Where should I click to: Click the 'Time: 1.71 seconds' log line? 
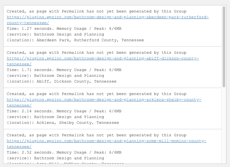coord(64,70)
